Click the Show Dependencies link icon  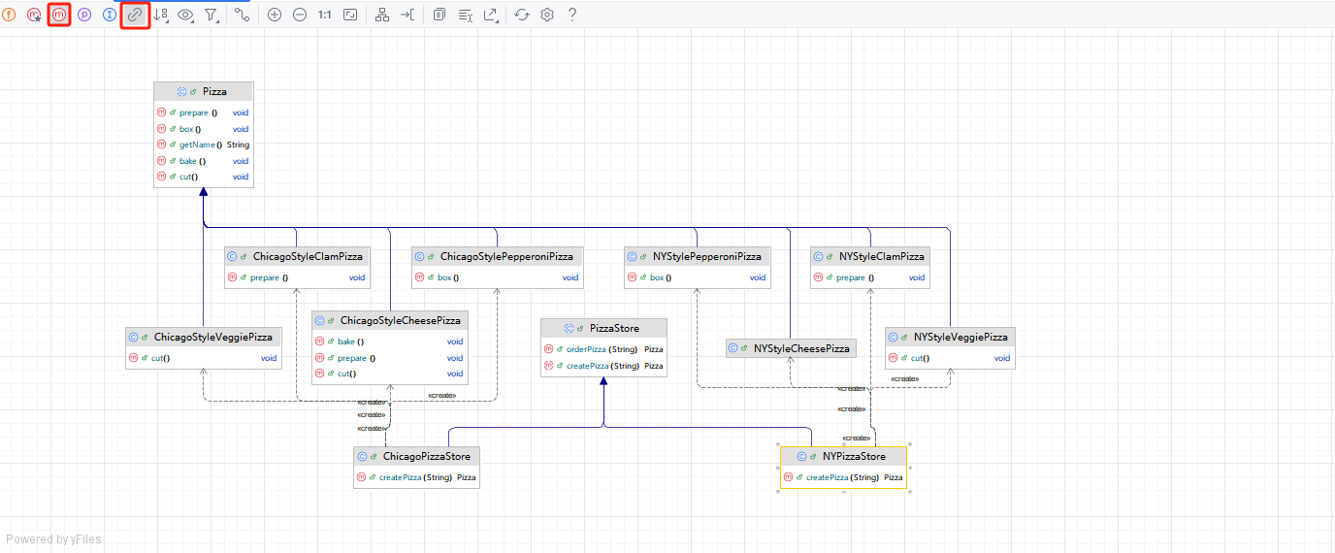click(x=135, y=16)
